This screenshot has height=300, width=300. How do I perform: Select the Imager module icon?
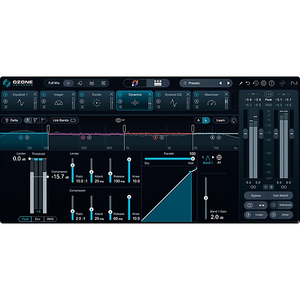[x=58, y=103]
